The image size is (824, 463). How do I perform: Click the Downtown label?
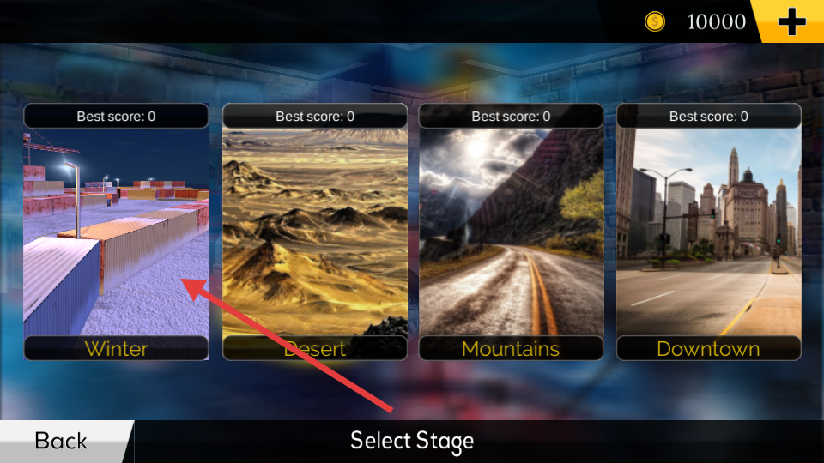coord(709,349)
